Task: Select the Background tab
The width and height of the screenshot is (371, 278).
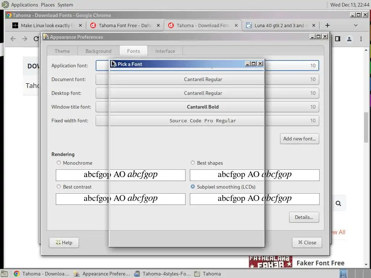Action: tap(99, 51)
